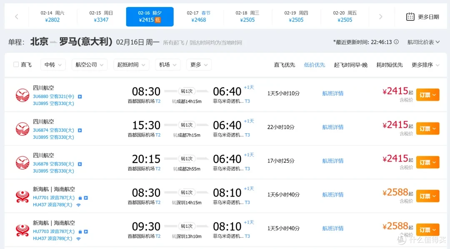Click the 转1次 badge on 08:30 Sichuan flight
This screenshot has height=249, width=450.
click(x=187, y=91)
